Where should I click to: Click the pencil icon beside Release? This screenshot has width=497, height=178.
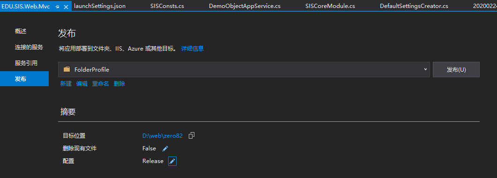[172, 161]
